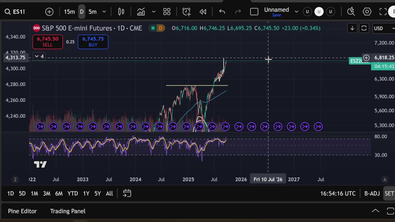Click the 2024 time axis label

click(x=135, y=179)
